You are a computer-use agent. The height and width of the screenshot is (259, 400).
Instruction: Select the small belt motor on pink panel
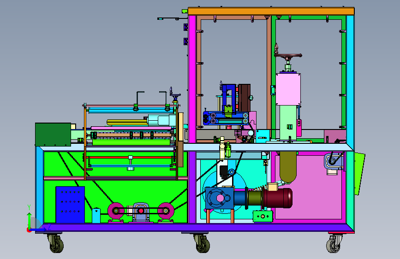[334, 162]
